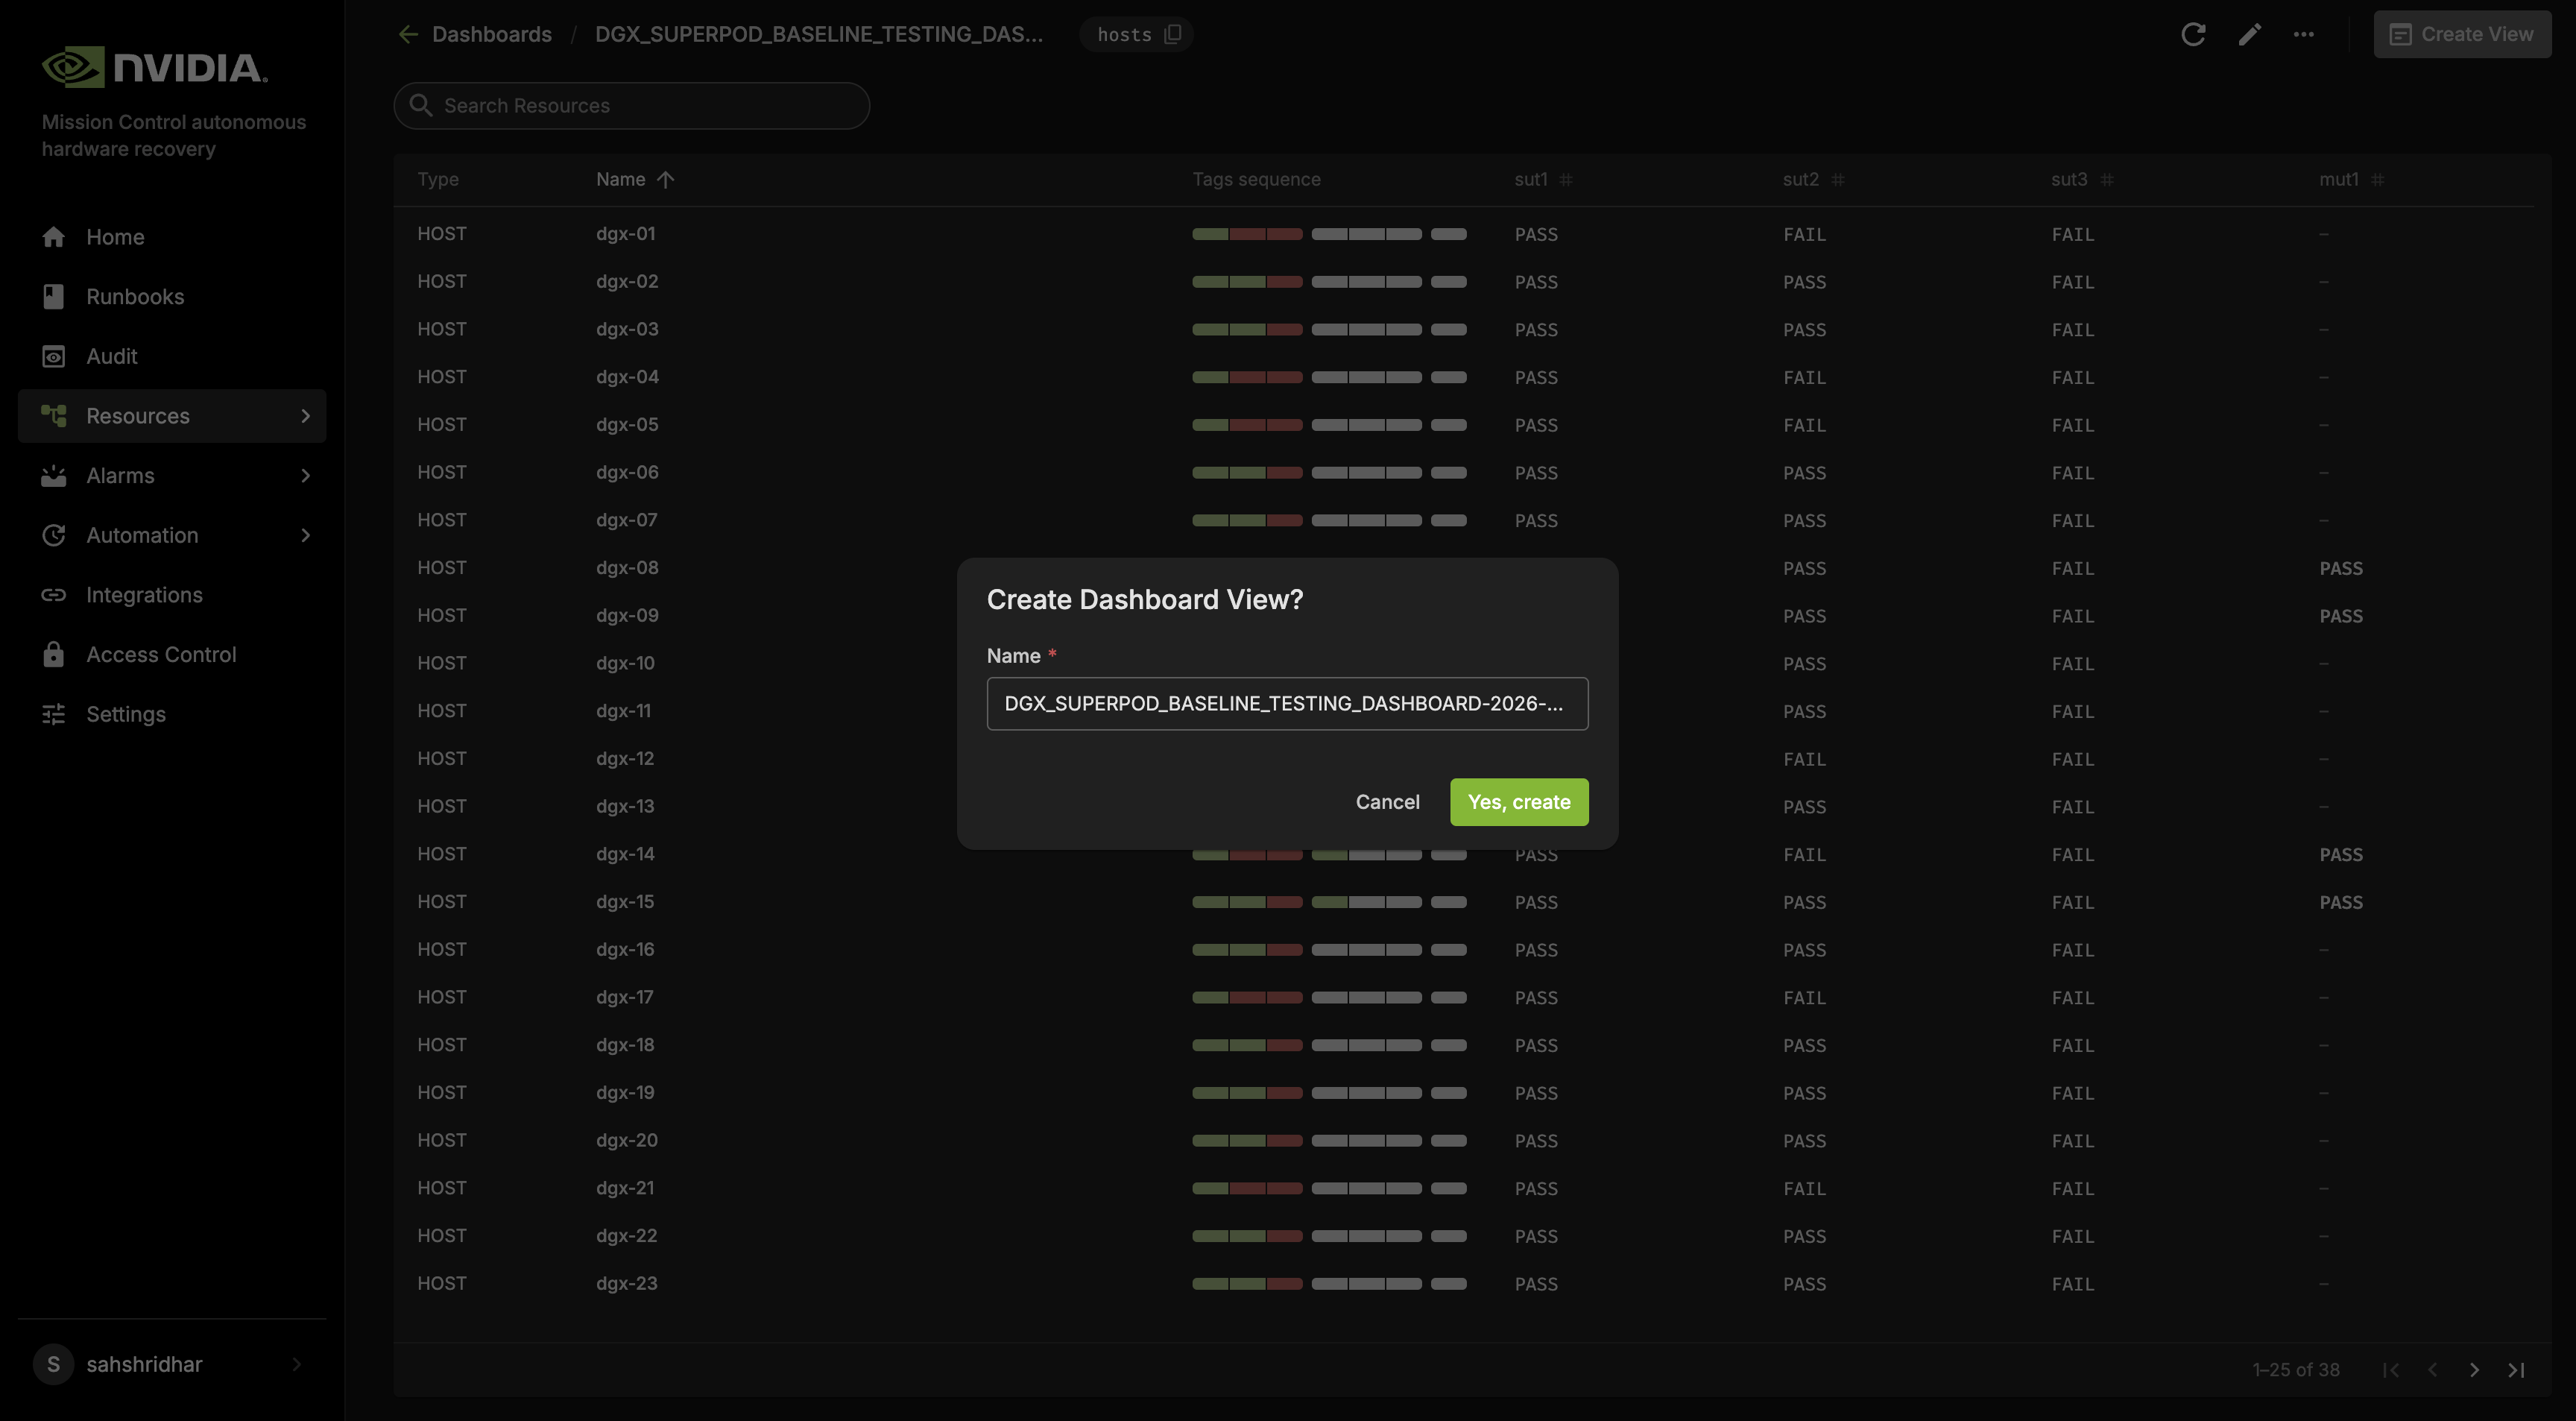Click the sahshridhar user avatar
The height and width of the screenshot is (1421, 2576).
click(53, 1364)
